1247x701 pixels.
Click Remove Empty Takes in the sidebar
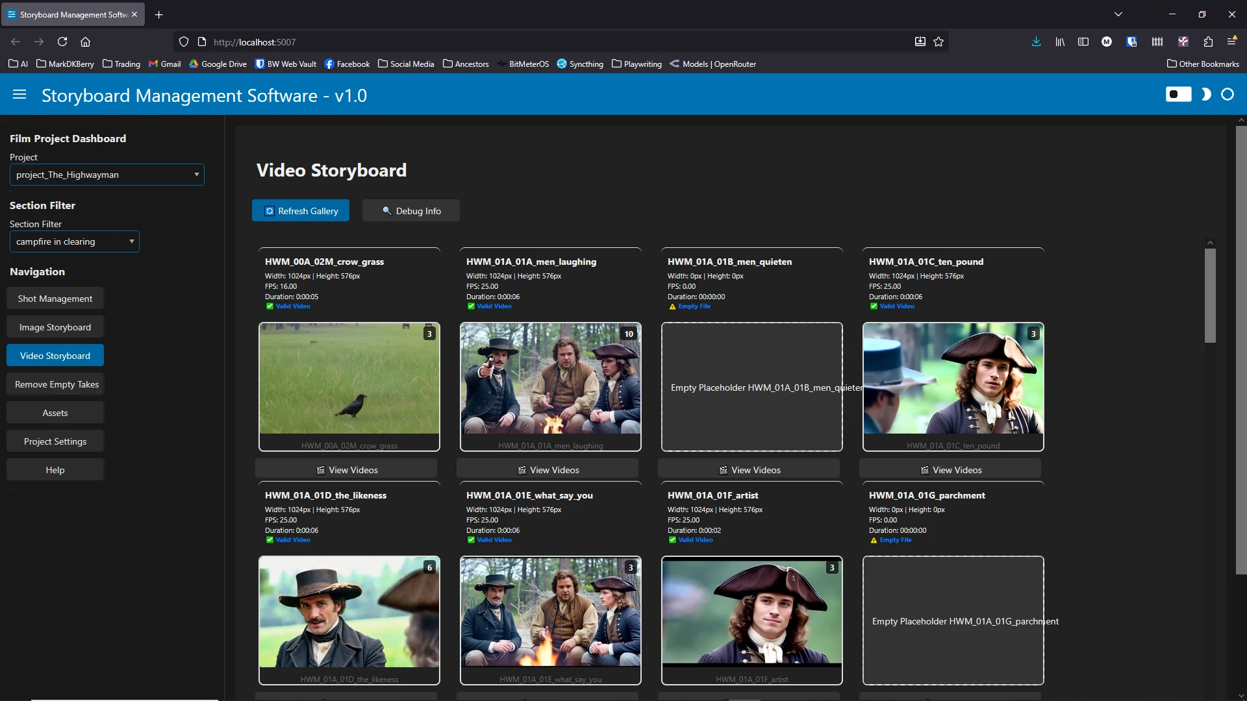coord(55,384)
